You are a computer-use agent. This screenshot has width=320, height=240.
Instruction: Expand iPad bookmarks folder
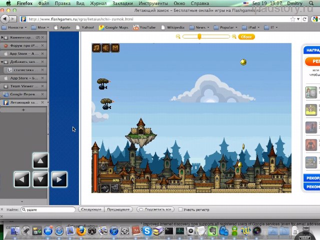click(250, 27)
